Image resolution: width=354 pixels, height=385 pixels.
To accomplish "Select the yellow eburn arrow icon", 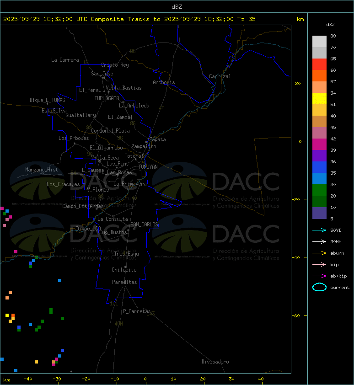I will 319,253.
